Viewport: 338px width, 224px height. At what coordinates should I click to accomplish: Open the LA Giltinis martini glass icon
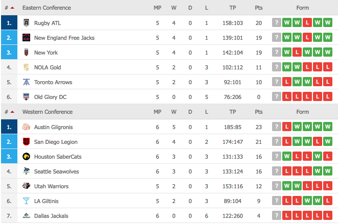26,201
